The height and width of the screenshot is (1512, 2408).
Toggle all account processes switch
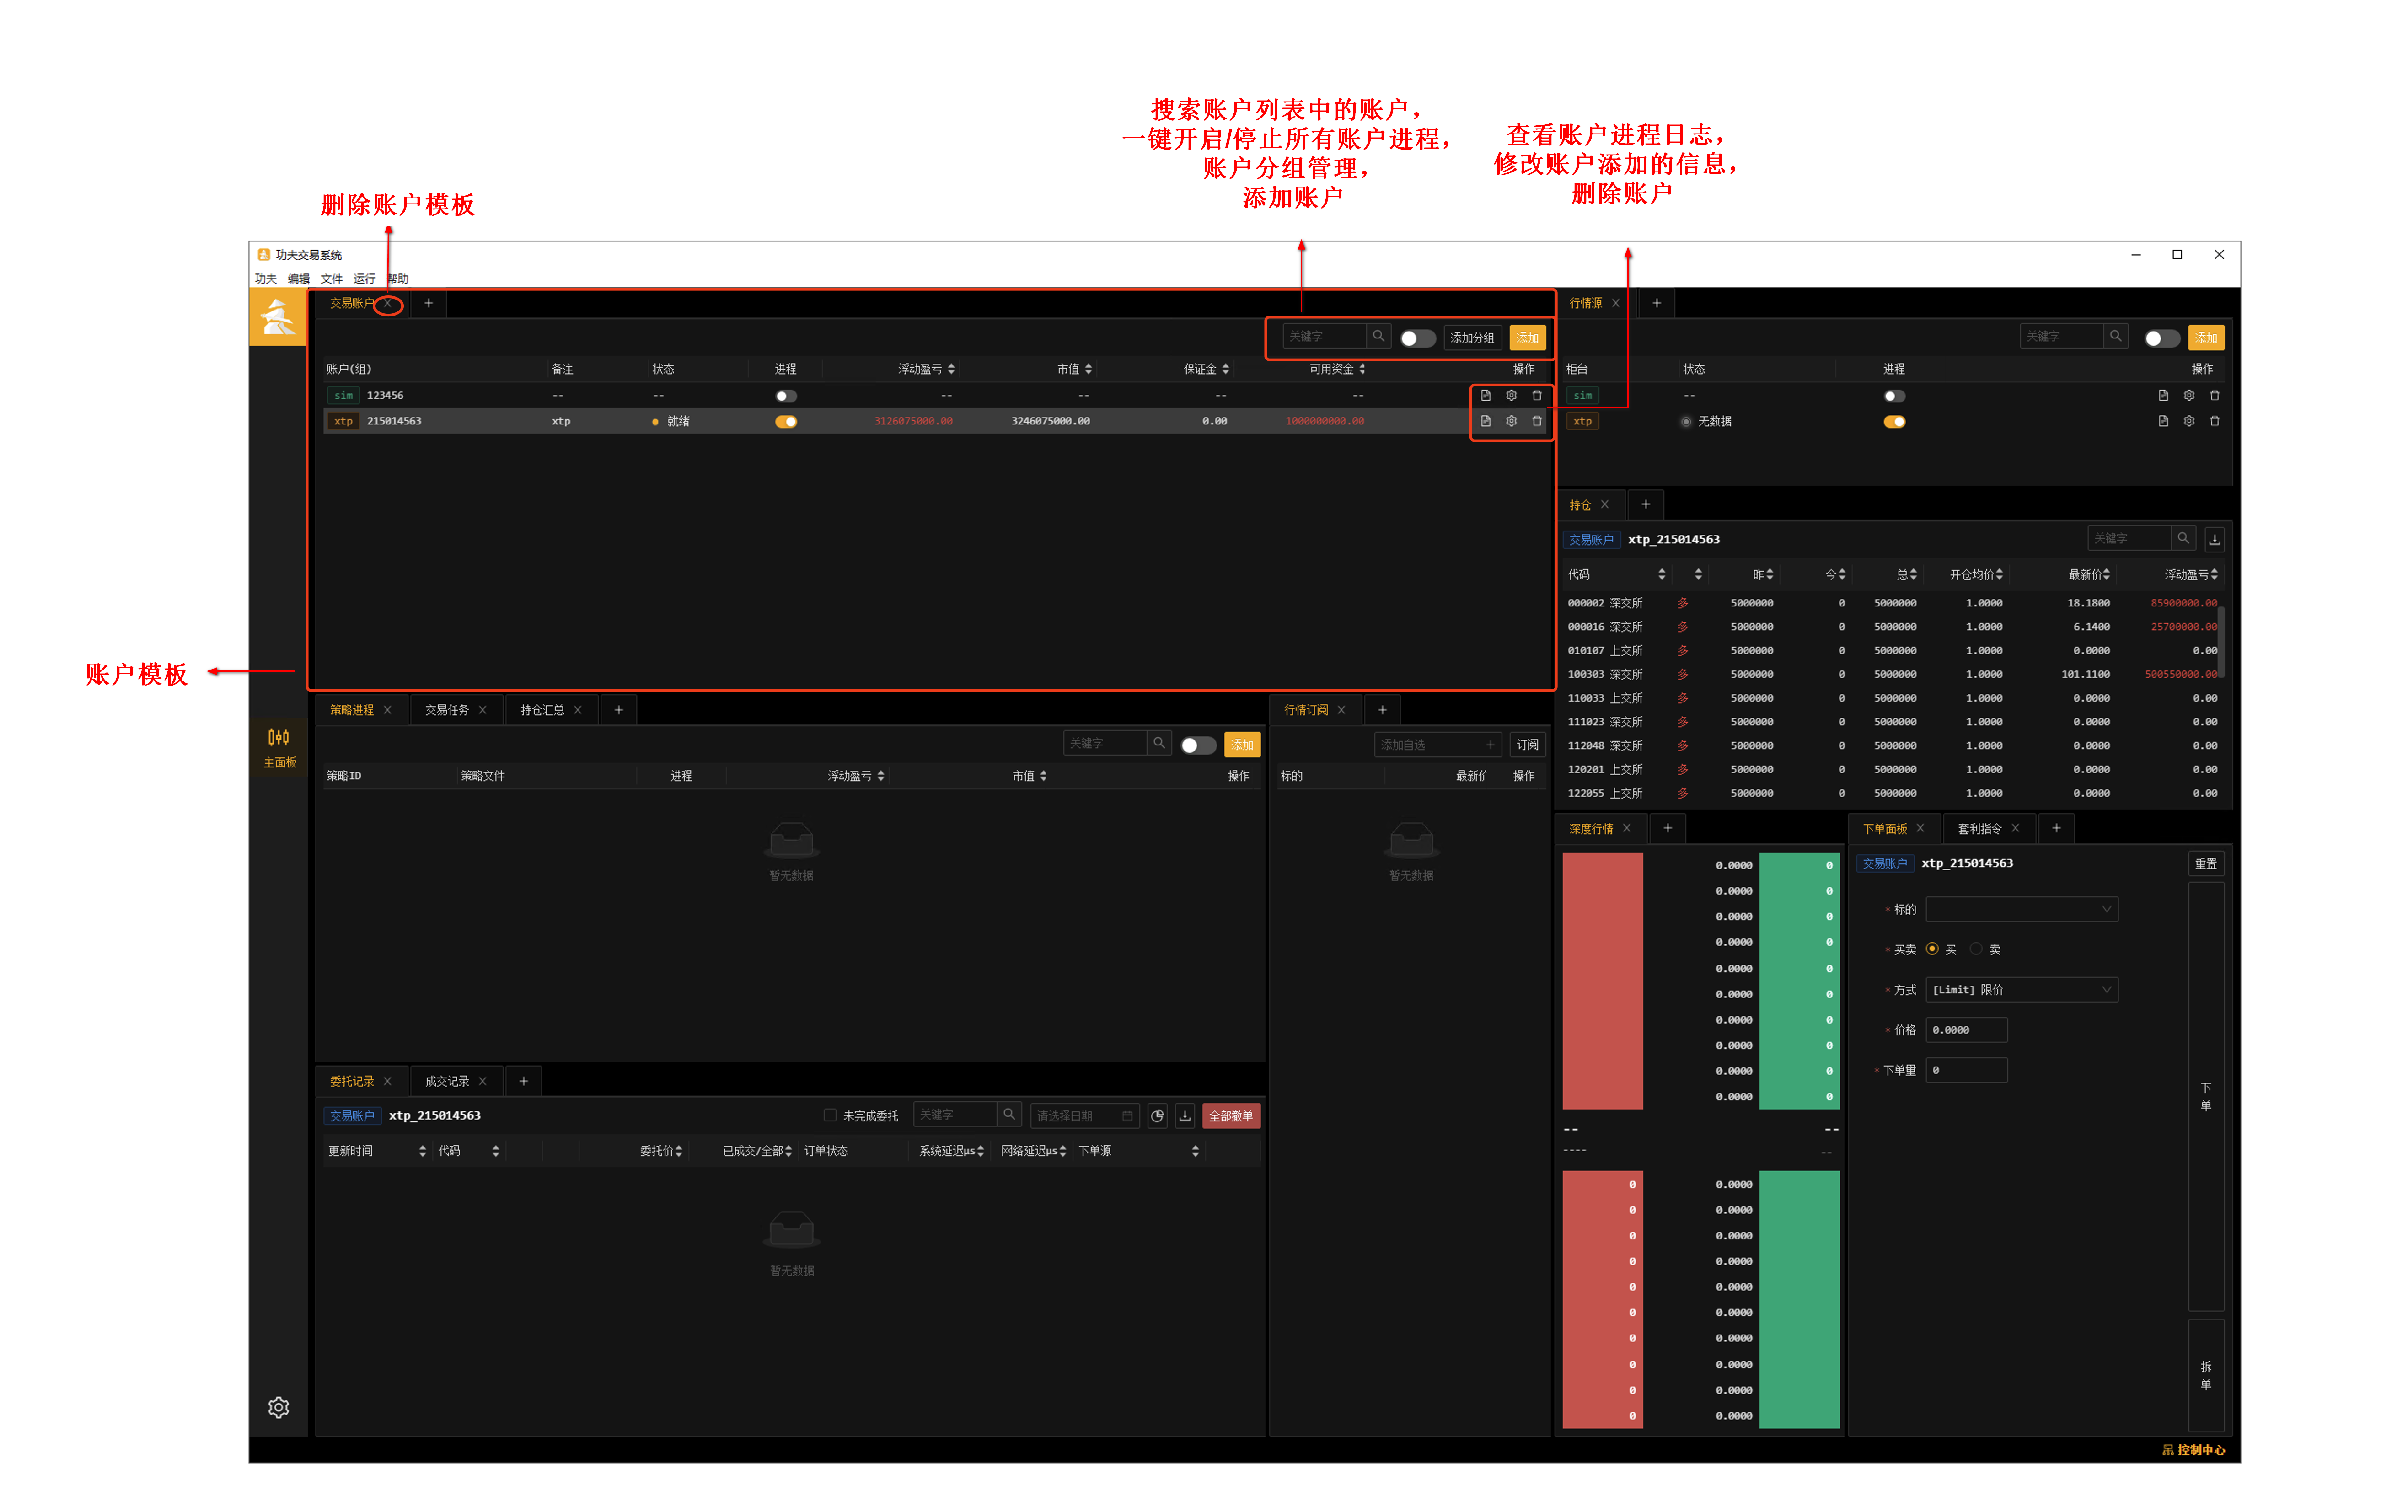[x=1417, y=339]
